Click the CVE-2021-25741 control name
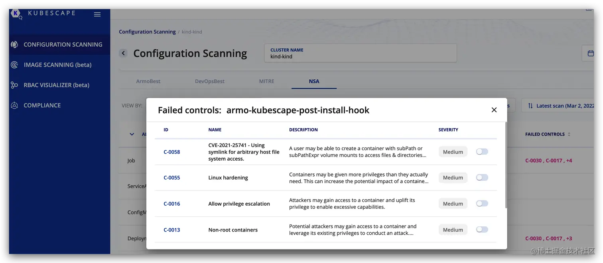The image size is (603, 263). pos(244,152)
